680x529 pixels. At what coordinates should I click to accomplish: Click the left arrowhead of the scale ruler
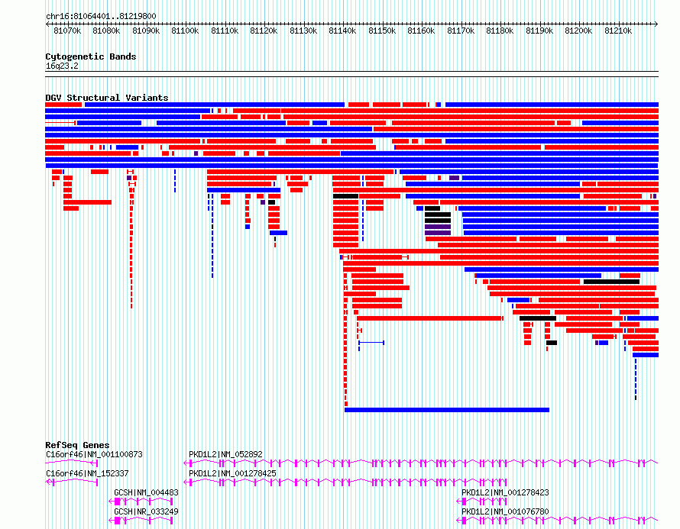(47, 24)
